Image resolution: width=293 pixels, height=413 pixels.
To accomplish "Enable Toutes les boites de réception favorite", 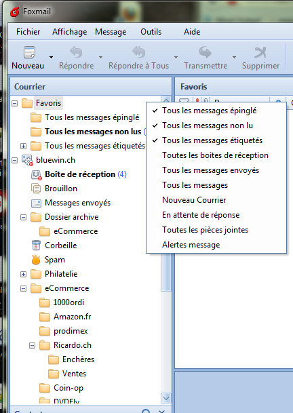I will 216,155.
